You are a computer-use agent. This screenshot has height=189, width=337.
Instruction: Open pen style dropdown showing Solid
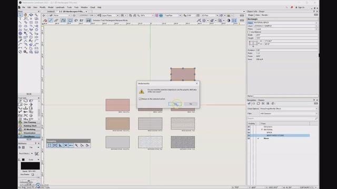pos(34,160)
